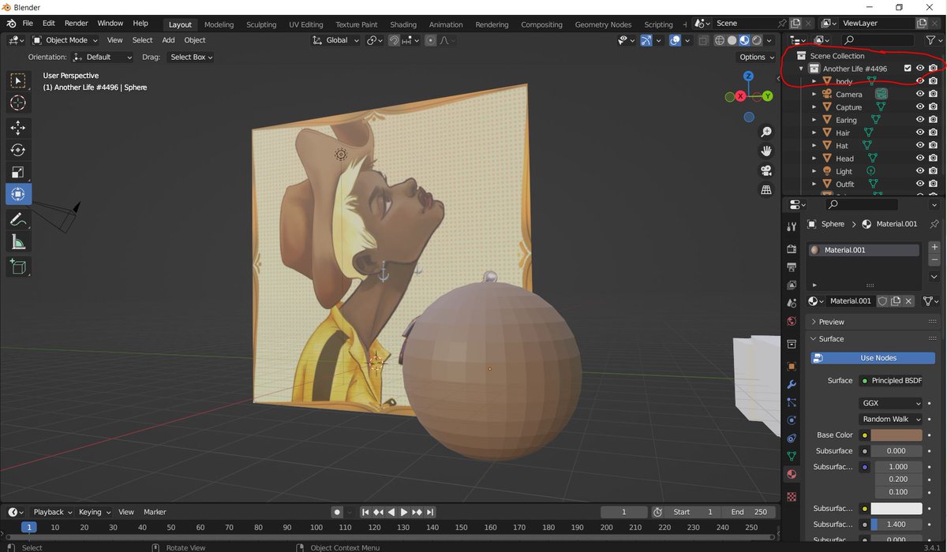Open the Modifiers wrench tab

tap(792, 384)
